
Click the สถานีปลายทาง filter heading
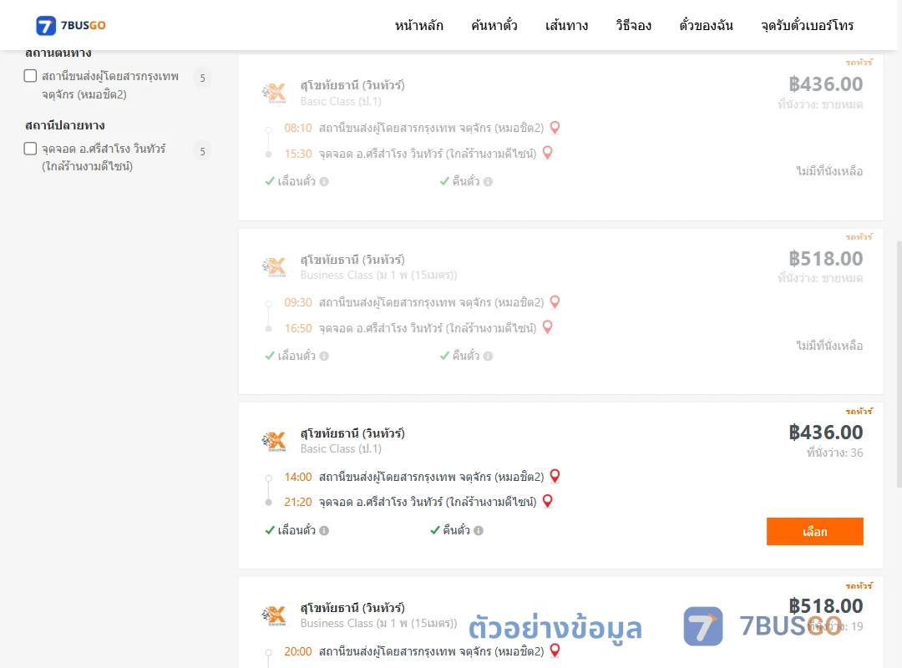pyautogui.click(x=64, y=125)
